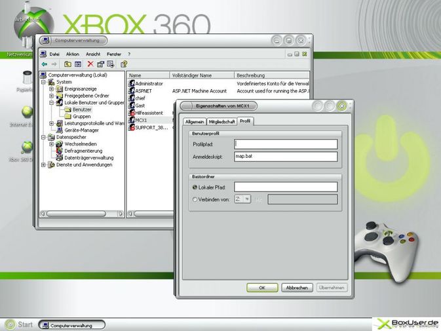
Task: Click the user list scroll left arrow
Action: tap(130, 214)
